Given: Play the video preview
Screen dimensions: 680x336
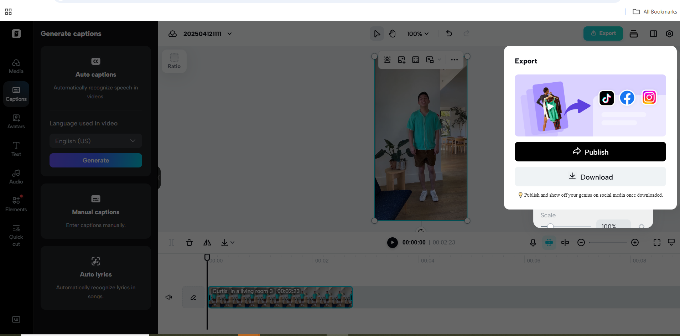Looking at the screenshot, I should [393, 243].
